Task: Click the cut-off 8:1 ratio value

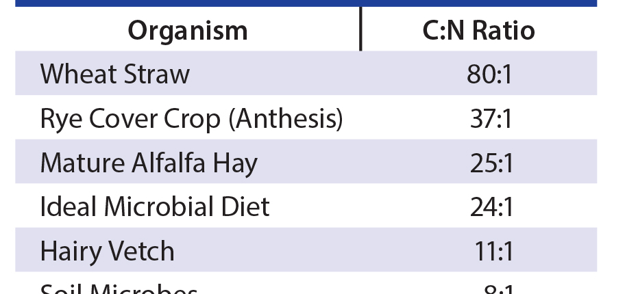Action: pos(498,290)
